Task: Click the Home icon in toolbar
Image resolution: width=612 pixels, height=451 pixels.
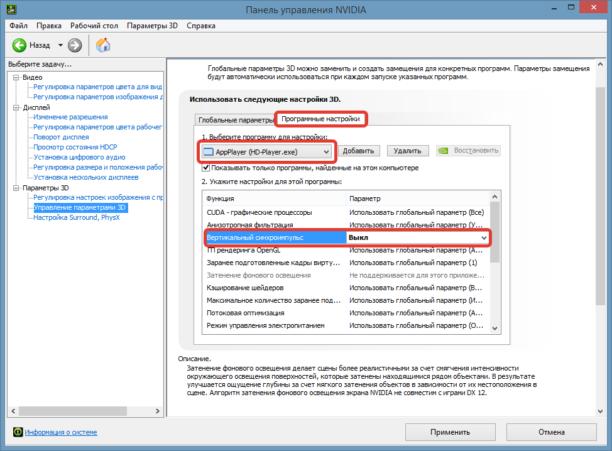Action: pos(103,45)
